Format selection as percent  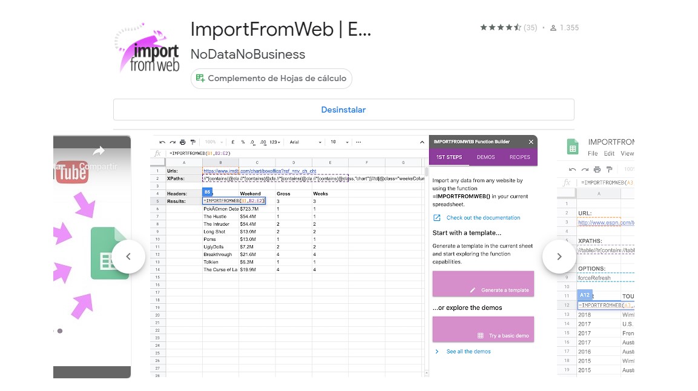[x=242, y=142]
